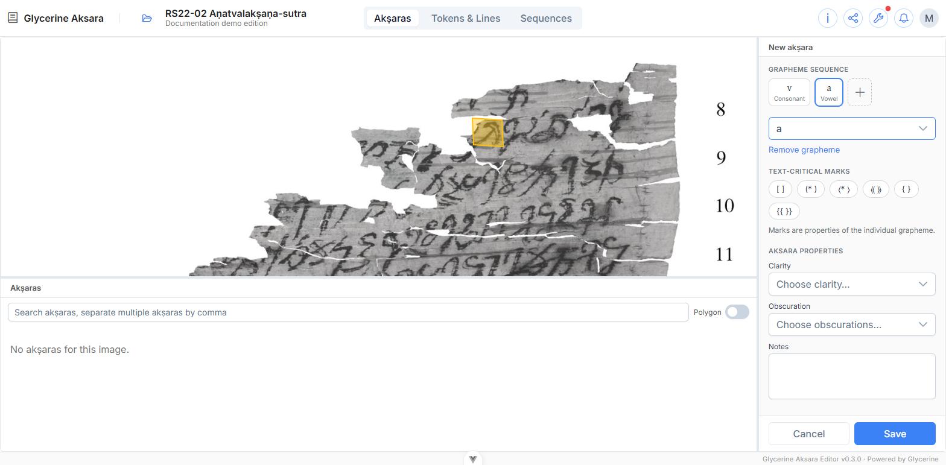Select the a Vowel grapheme chip

coord(829,92)
